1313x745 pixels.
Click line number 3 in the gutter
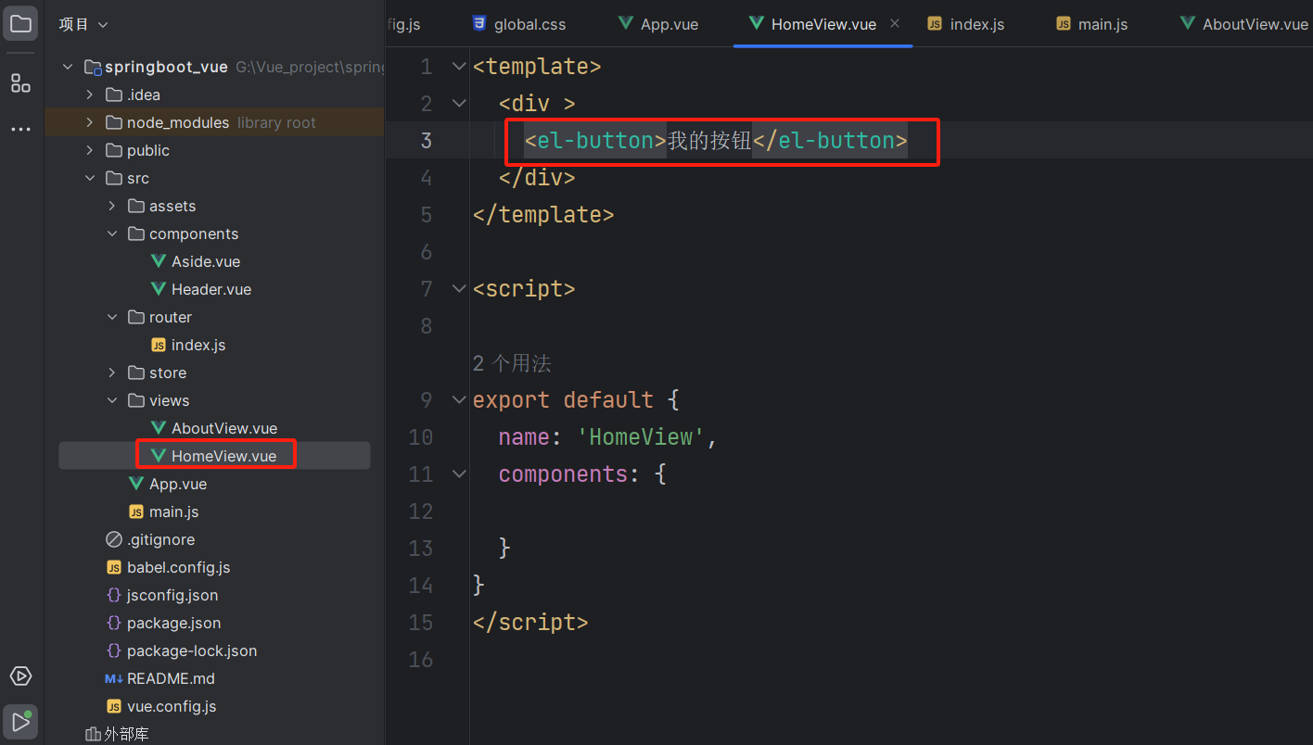pyautogui.click(x=426, y=141)
